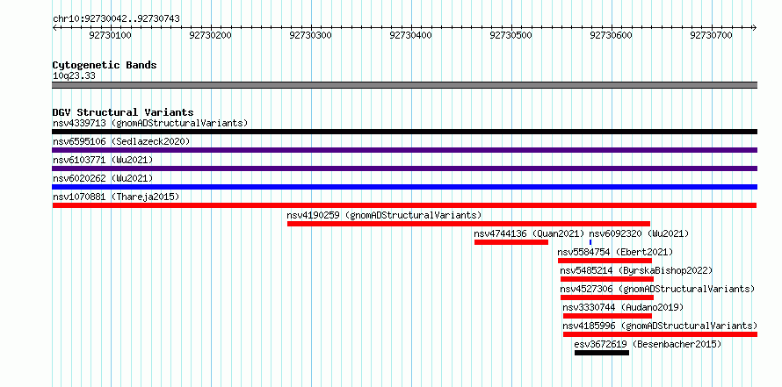Click the DGV Structural Variants track title
782x387 pixels.
click(123, 112)
